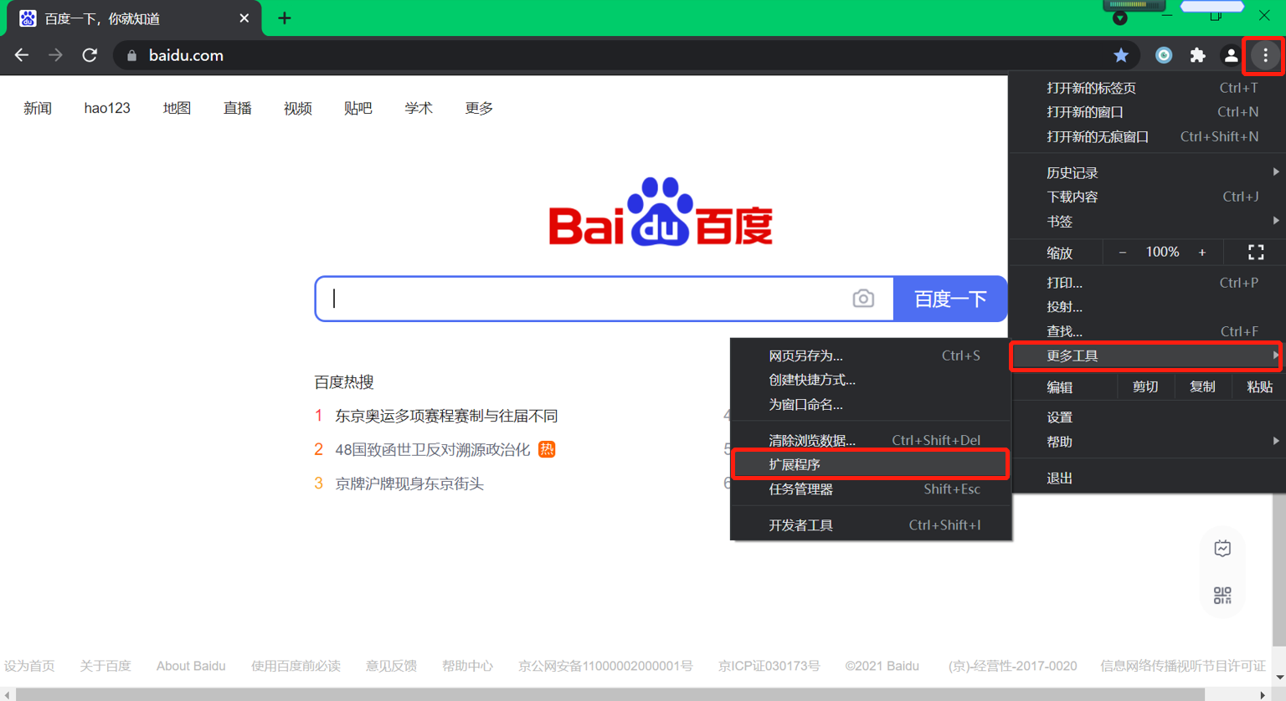Click 粘贴 in the edit row
Screen dimensions: 1286x701
point(1259,386)
